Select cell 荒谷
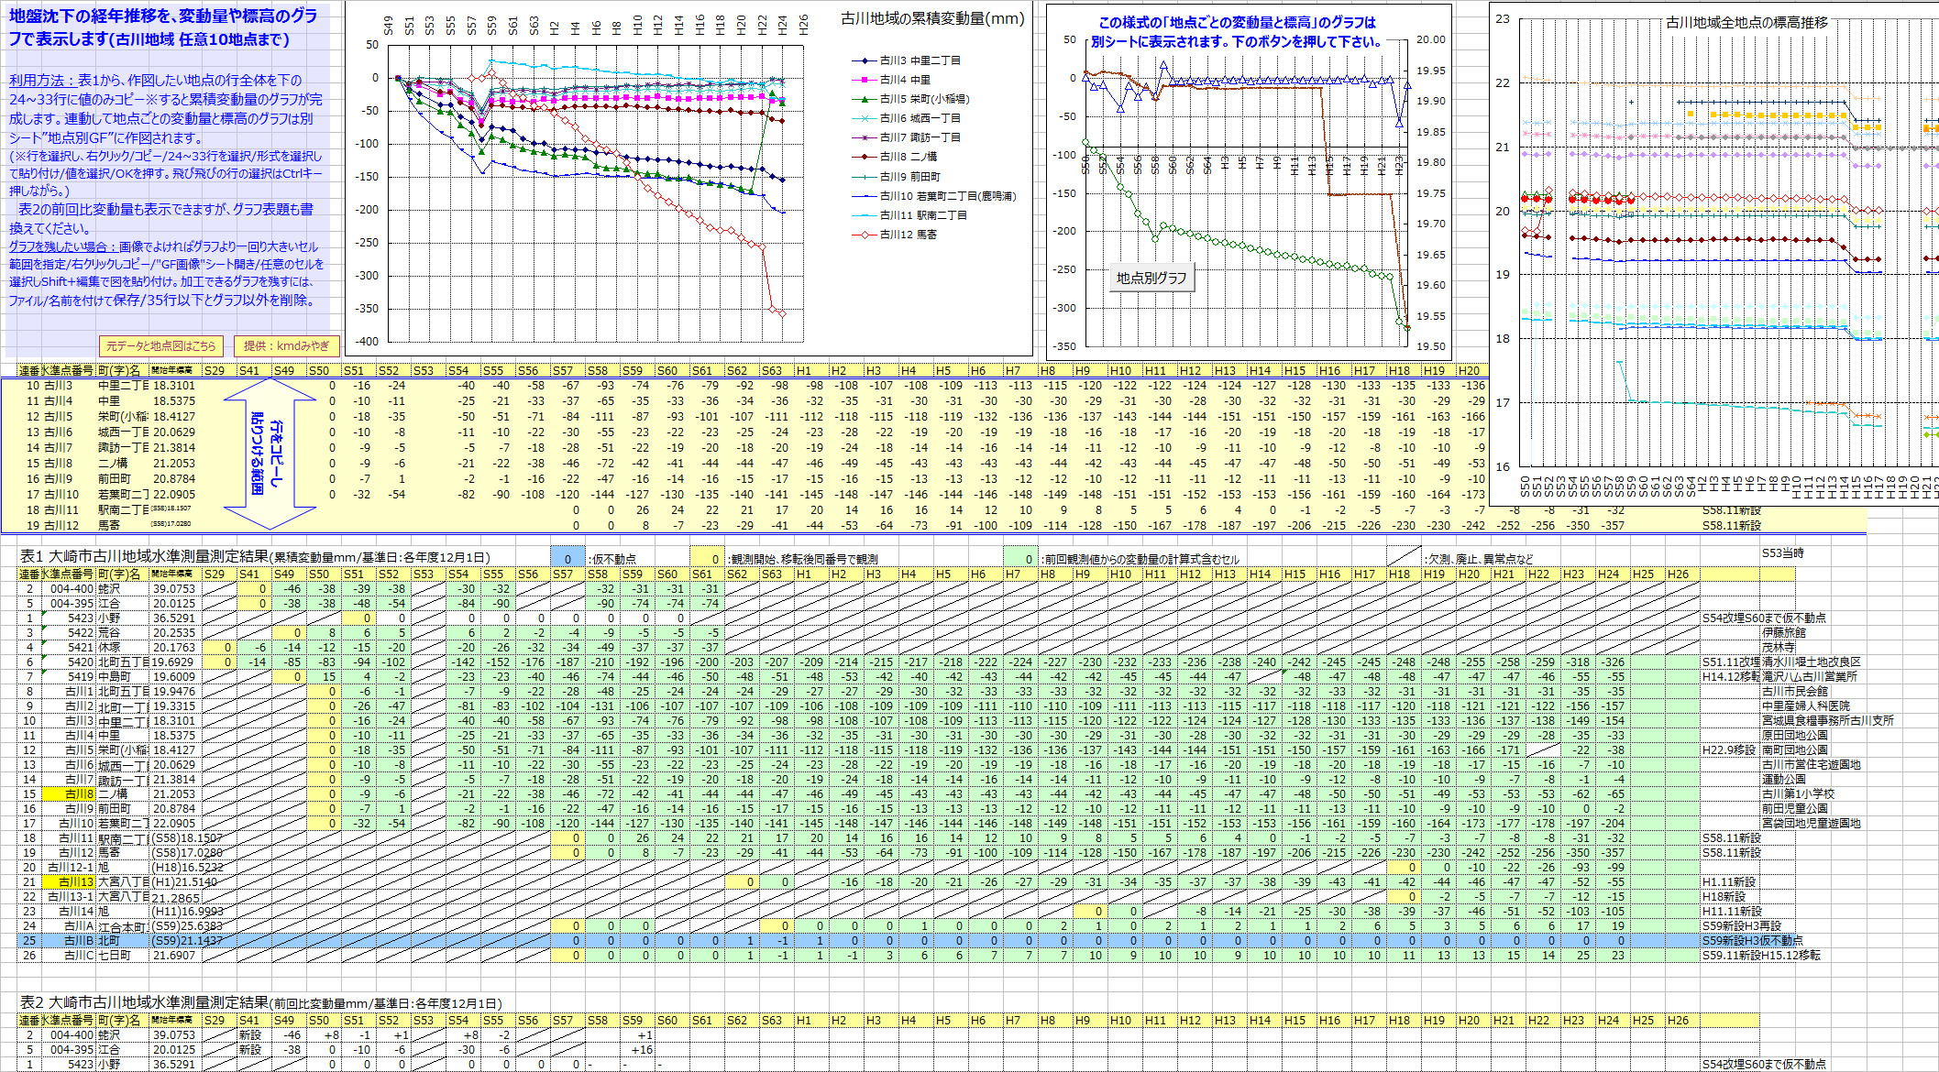Screen dimensions: 1939x1072 pyautogui.click(x=123, y=632)
